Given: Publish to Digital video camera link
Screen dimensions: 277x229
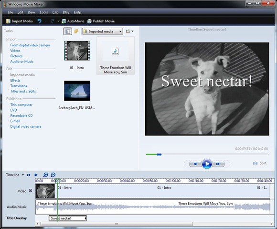Looking at the screenshot, I should [x=26, y=127].
